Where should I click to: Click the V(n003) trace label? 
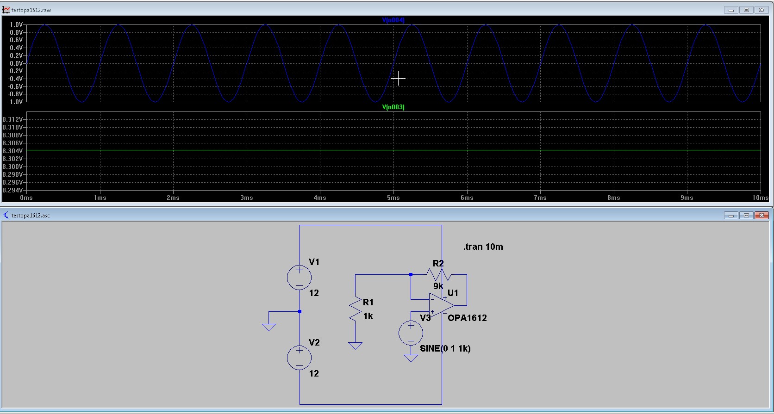click(x=393, y=107)
